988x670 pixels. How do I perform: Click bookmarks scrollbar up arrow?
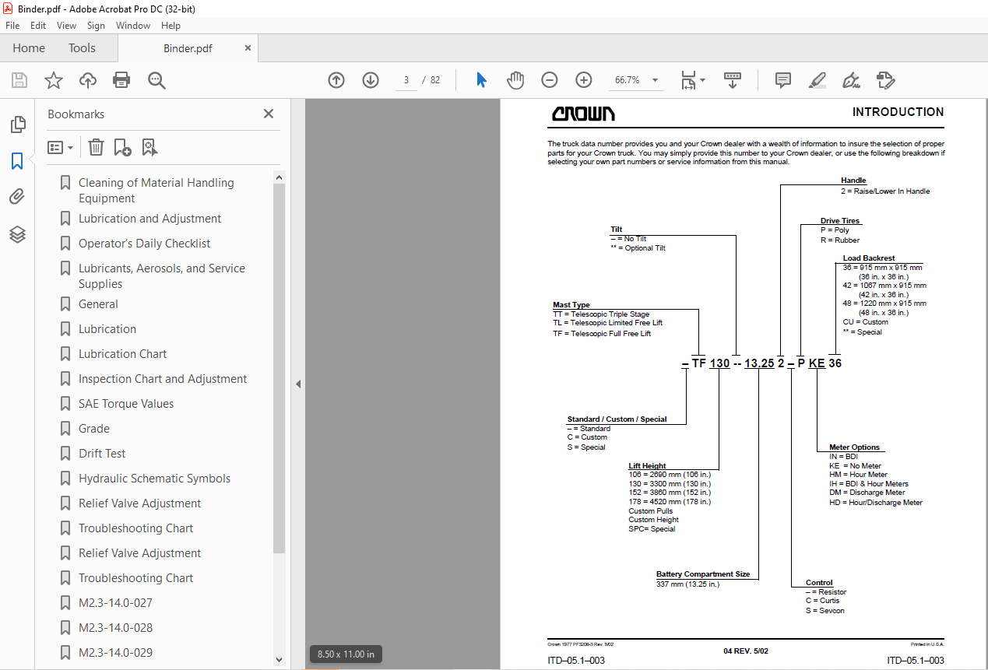pos(280,177)
